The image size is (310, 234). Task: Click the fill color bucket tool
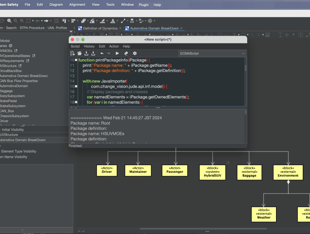pyautogui.click(x=93, y=20)
